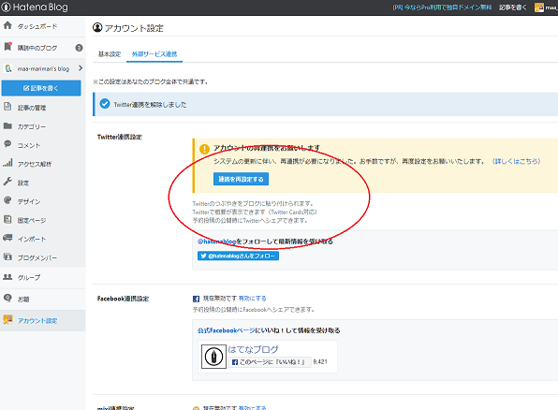Click the blue checkmark success icon
558x410 pixels.
pos(105,104)
